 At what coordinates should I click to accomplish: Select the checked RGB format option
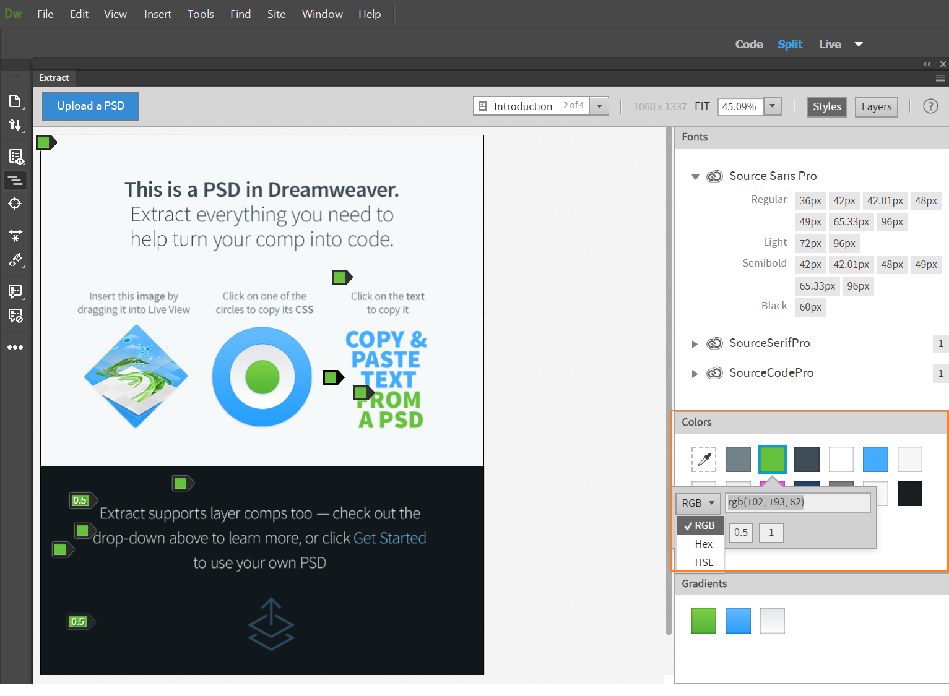(701, 525)
